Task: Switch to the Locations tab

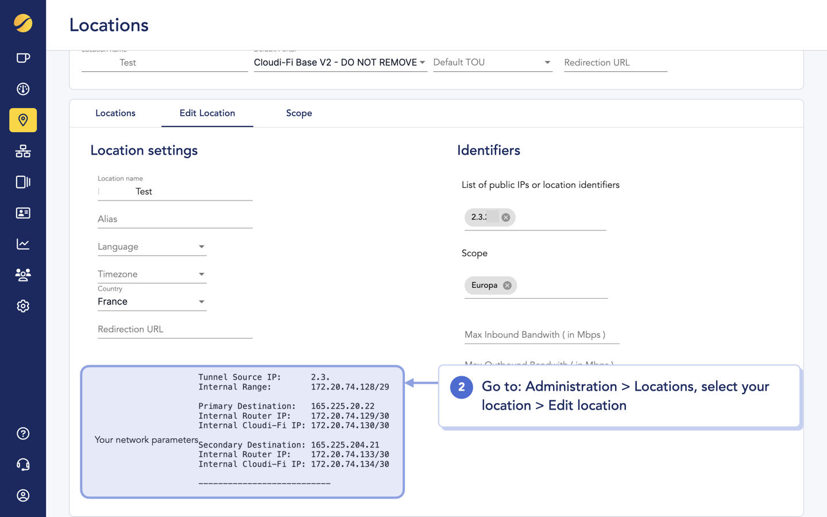Action: [115, 113]
